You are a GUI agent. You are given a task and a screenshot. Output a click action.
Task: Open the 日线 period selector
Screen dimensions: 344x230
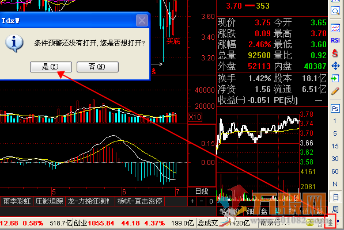(x=202, y=191)
